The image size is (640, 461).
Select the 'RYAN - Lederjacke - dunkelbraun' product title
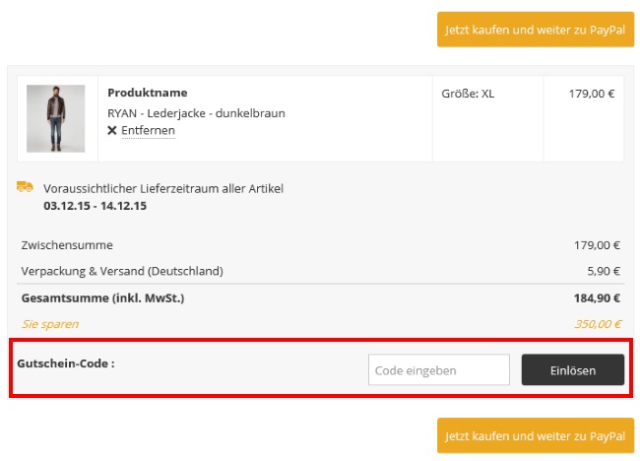[196, 113]
